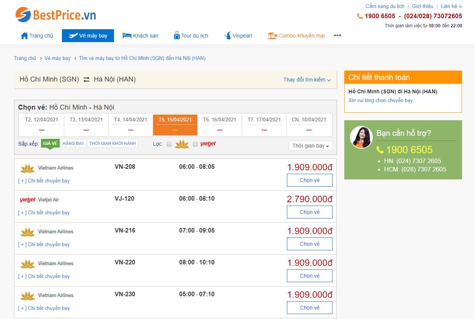Choose ticket for flight VN-220
Screen dimensions: 475x319
pyautogui.click(x=310, y=276)
